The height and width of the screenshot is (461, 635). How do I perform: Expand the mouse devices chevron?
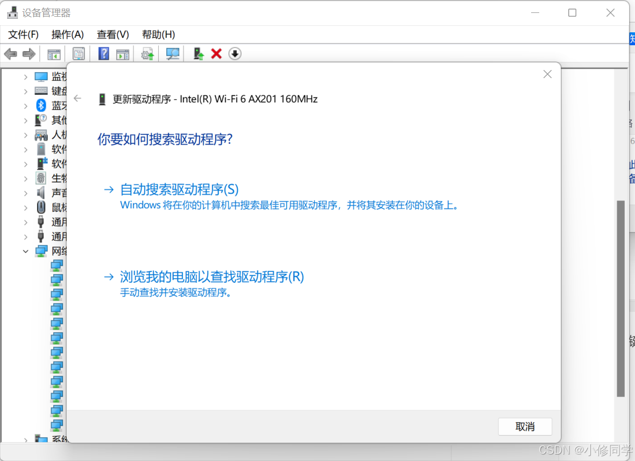click(25, 207)
